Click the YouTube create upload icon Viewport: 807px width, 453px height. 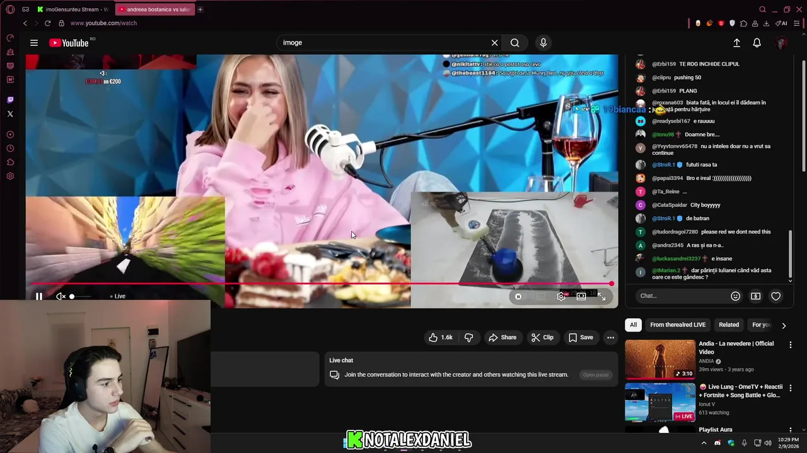point(736,43)
